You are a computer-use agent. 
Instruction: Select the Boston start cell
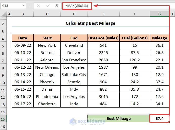(47, 53)
